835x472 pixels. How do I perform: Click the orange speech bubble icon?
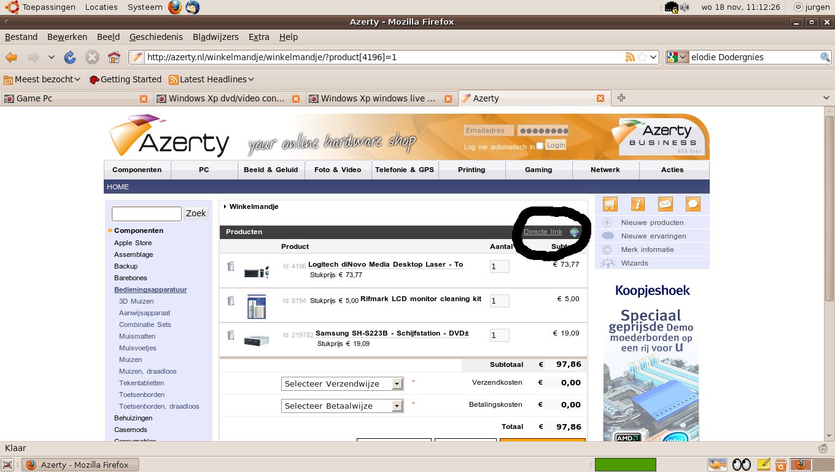coord(693,204)
